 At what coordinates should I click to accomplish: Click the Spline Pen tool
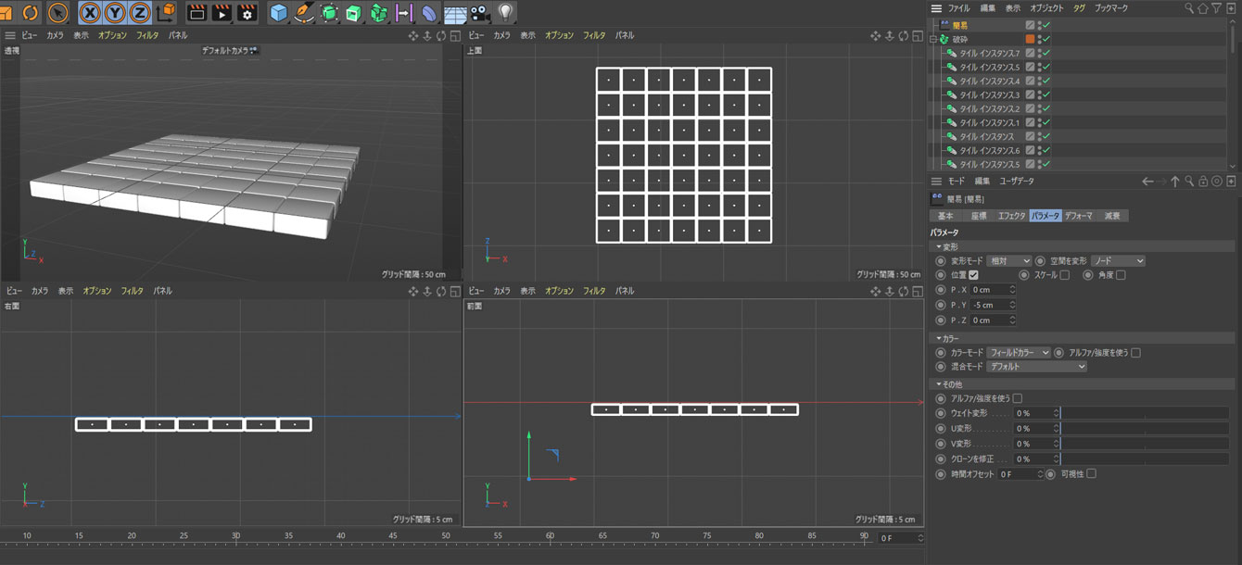tap(304, 13)
